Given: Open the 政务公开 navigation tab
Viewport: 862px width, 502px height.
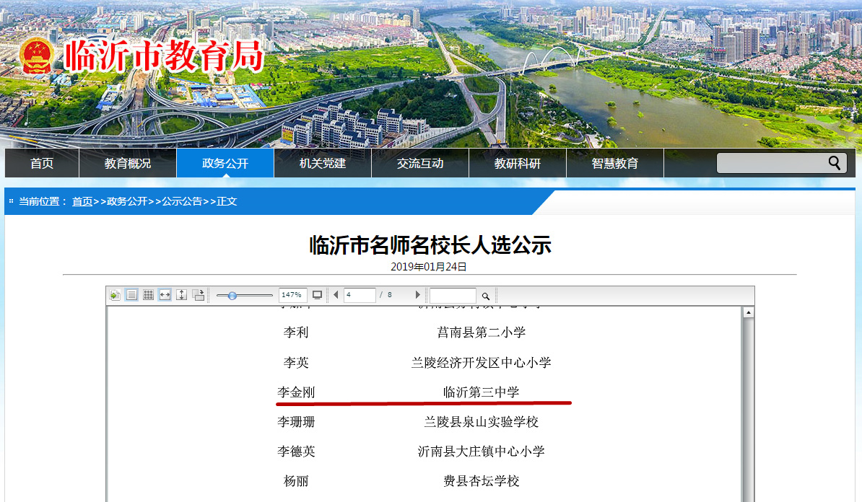Looking at the screenshot, I should coord(225,163).
